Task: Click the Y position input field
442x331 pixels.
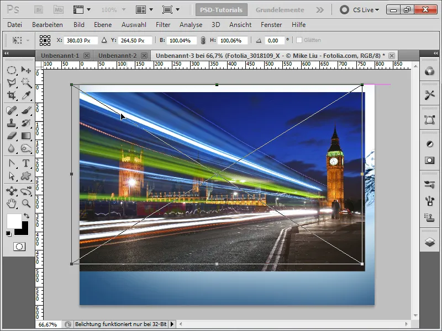Action: click(x=135, y=40)
